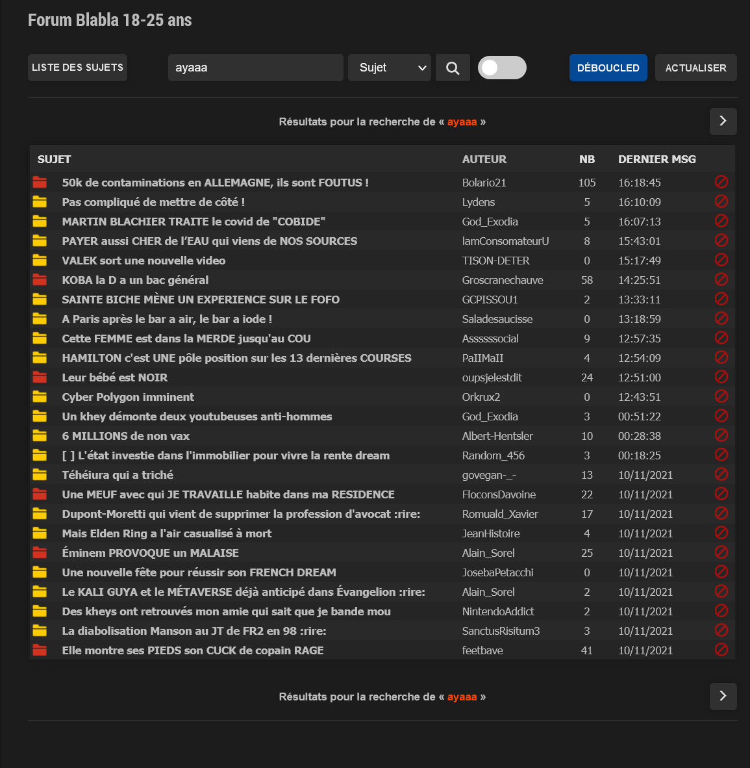
Task: Click orange ayaaa in top results line
Action: (462, 122)
